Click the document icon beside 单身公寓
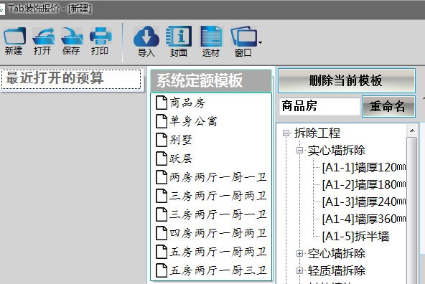 162,121
